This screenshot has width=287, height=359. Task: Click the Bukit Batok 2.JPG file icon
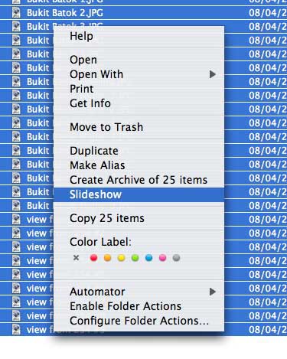tap(16, 13)
